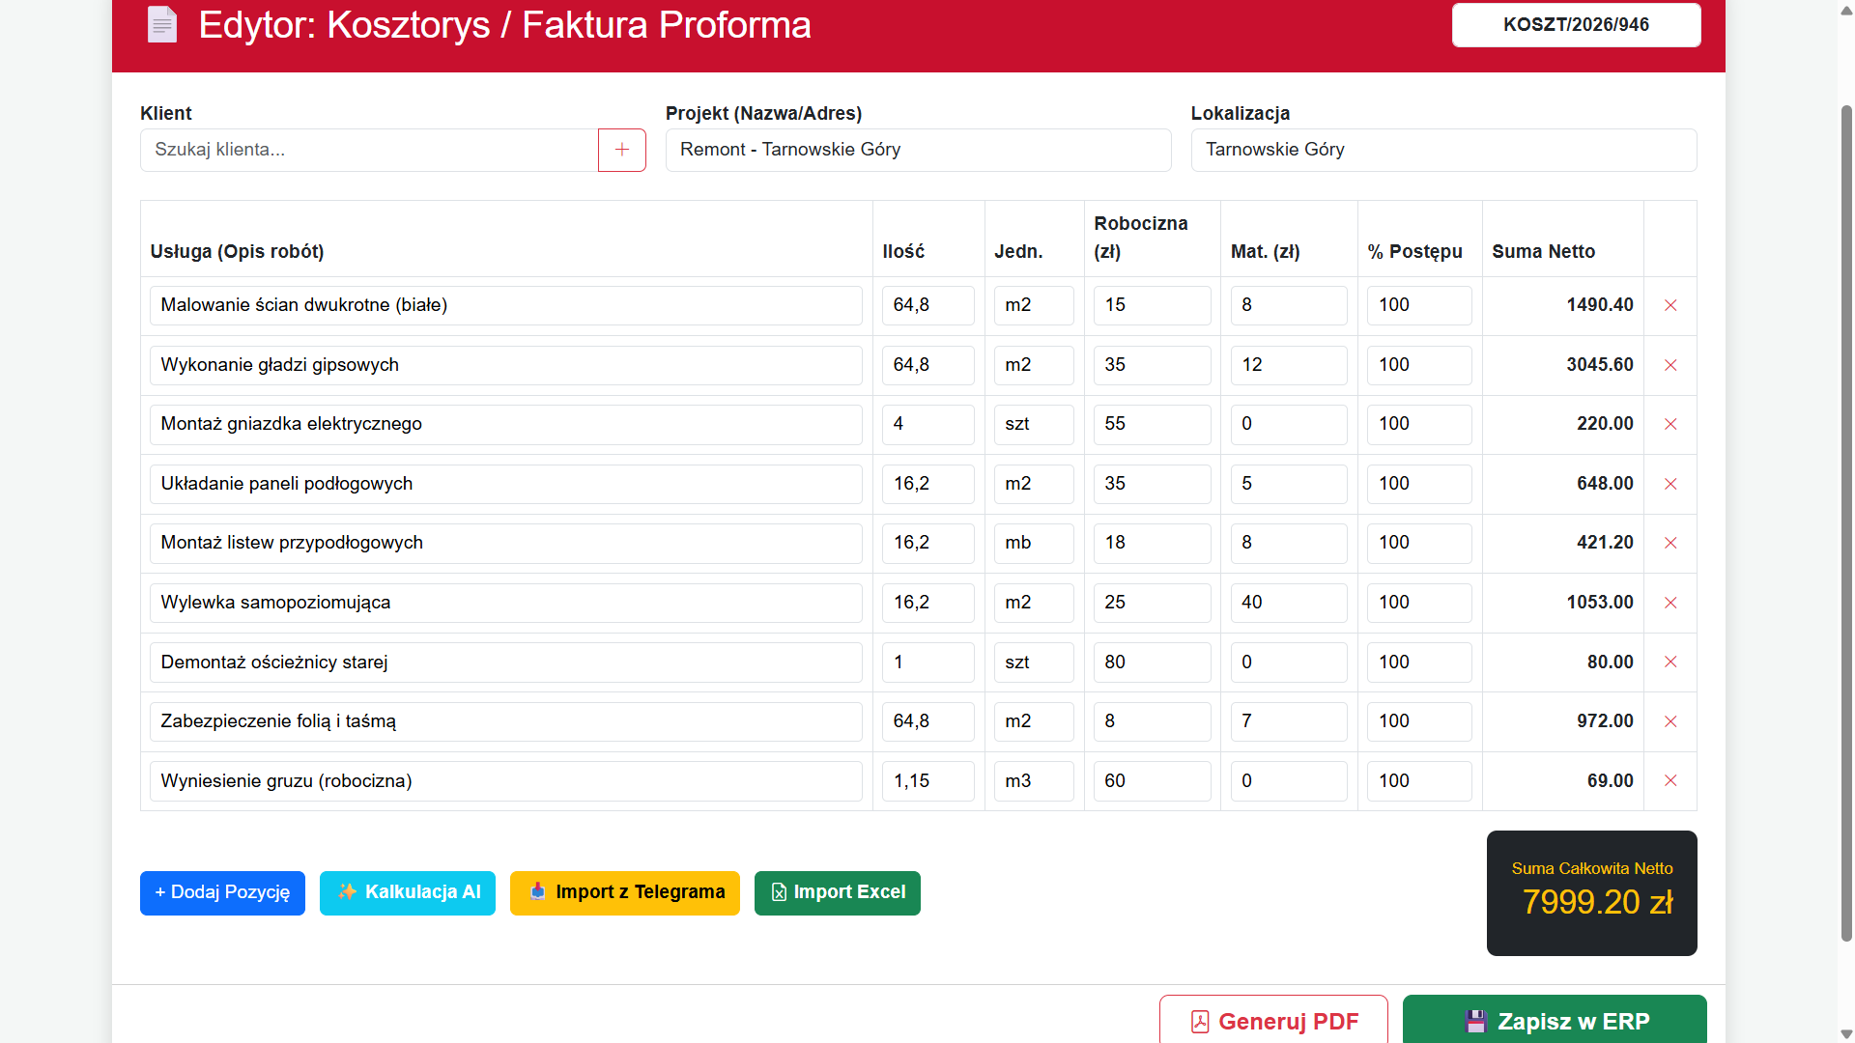Edit description Wylewka samopoziomująca
The width and height of the screenshot is (1855, 1043).
[506, 603]
